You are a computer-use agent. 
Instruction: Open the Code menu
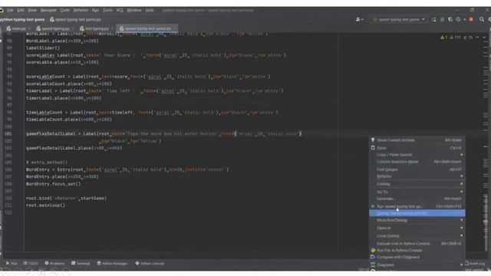pos(64,10)
